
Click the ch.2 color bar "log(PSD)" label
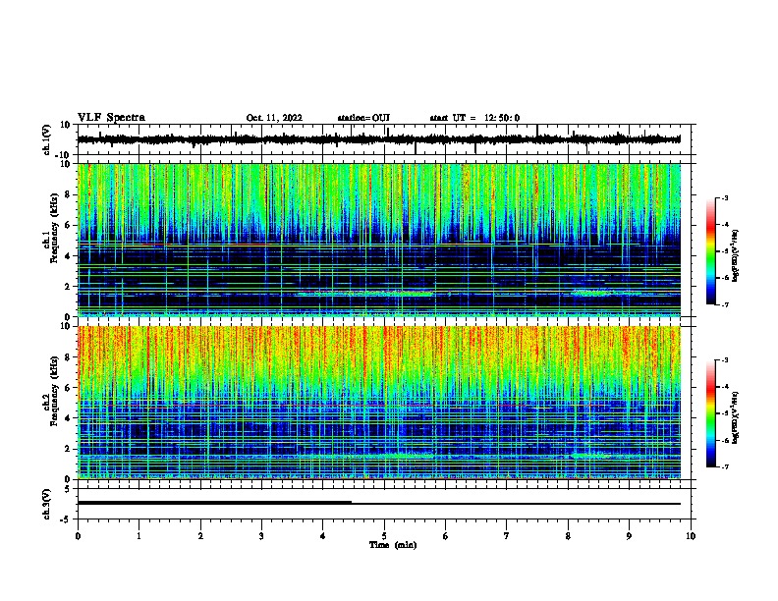tap(736, 418)
